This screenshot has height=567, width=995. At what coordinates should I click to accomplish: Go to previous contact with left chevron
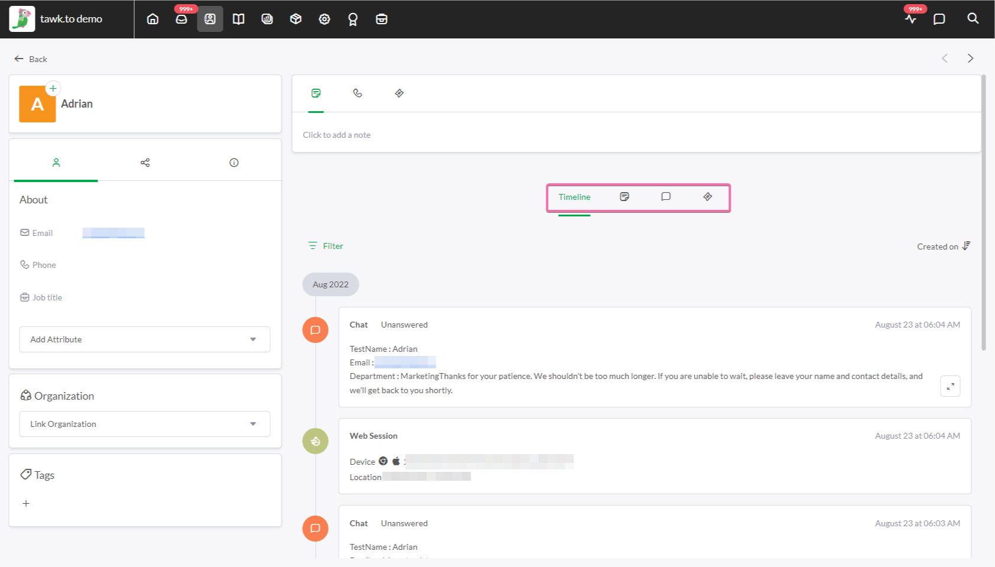(945, 58)
